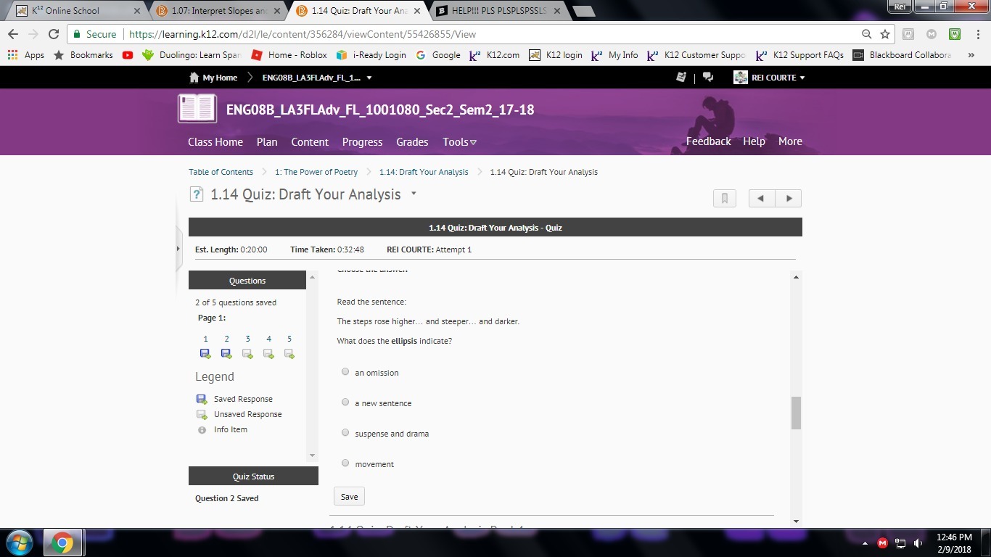Show more bookmarks with the overflow chevron

click(971, 55)
